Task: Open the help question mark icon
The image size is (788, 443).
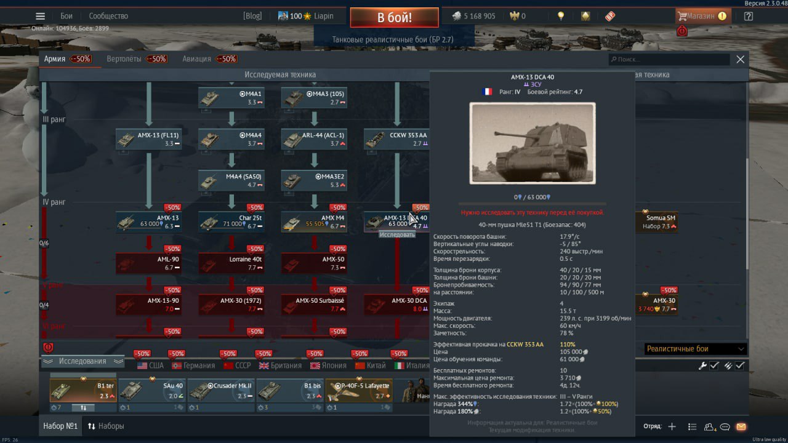Action: pos(749,16)
